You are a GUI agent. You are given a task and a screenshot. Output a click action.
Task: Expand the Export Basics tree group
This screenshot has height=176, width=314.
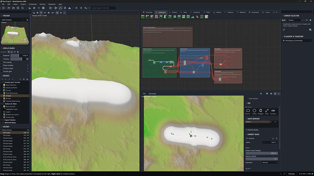click(1, 120)
